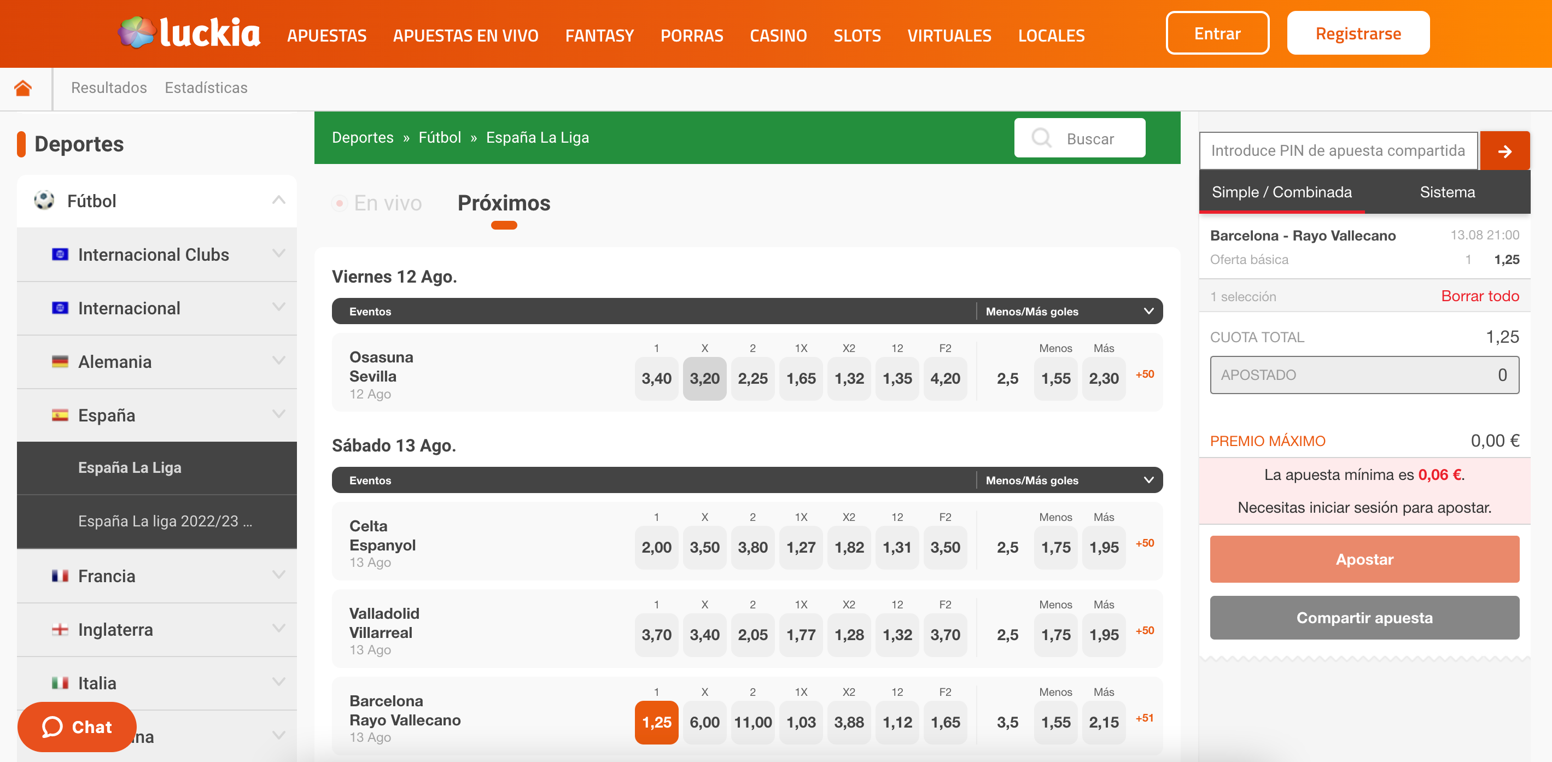Click Compartir apuesta button

1364,618
